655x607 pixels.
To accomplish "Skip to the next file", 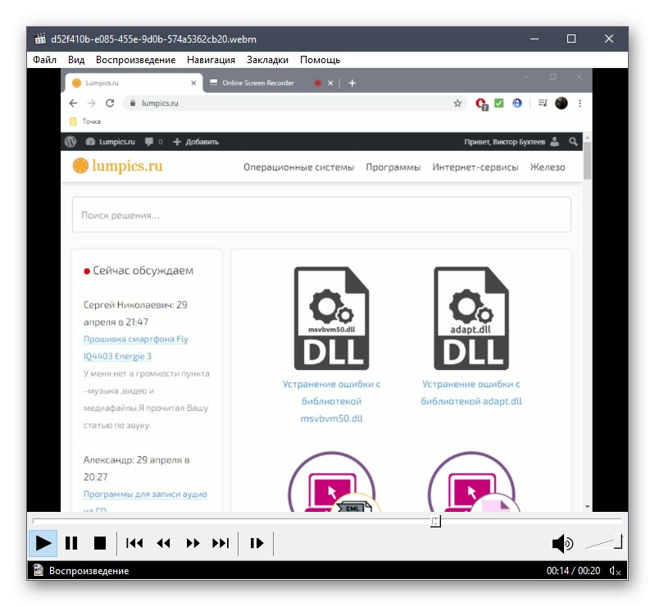I will tap(221, 543).
